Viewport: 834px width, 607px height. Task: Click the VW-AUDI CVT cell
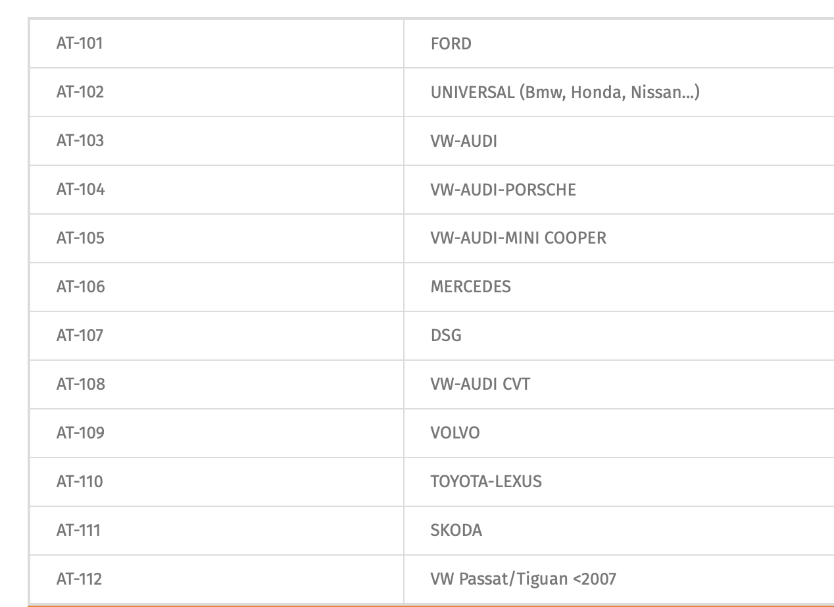pyautogui.click(x=480, y=384)
